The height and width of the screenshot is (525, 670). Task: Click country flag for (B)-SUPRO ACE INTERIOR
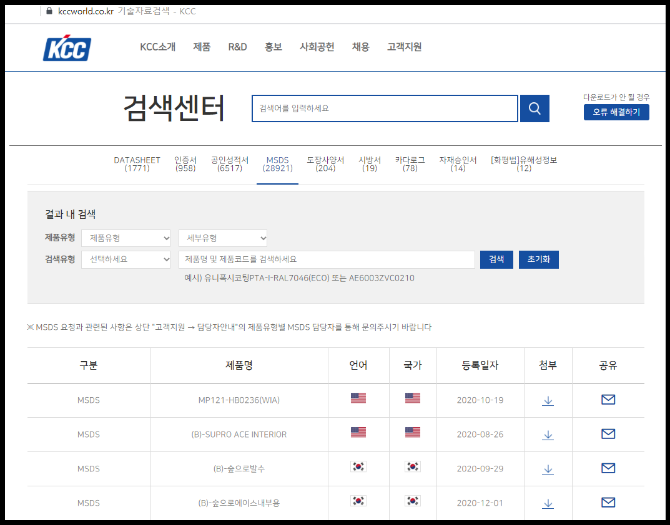point(412,432)
